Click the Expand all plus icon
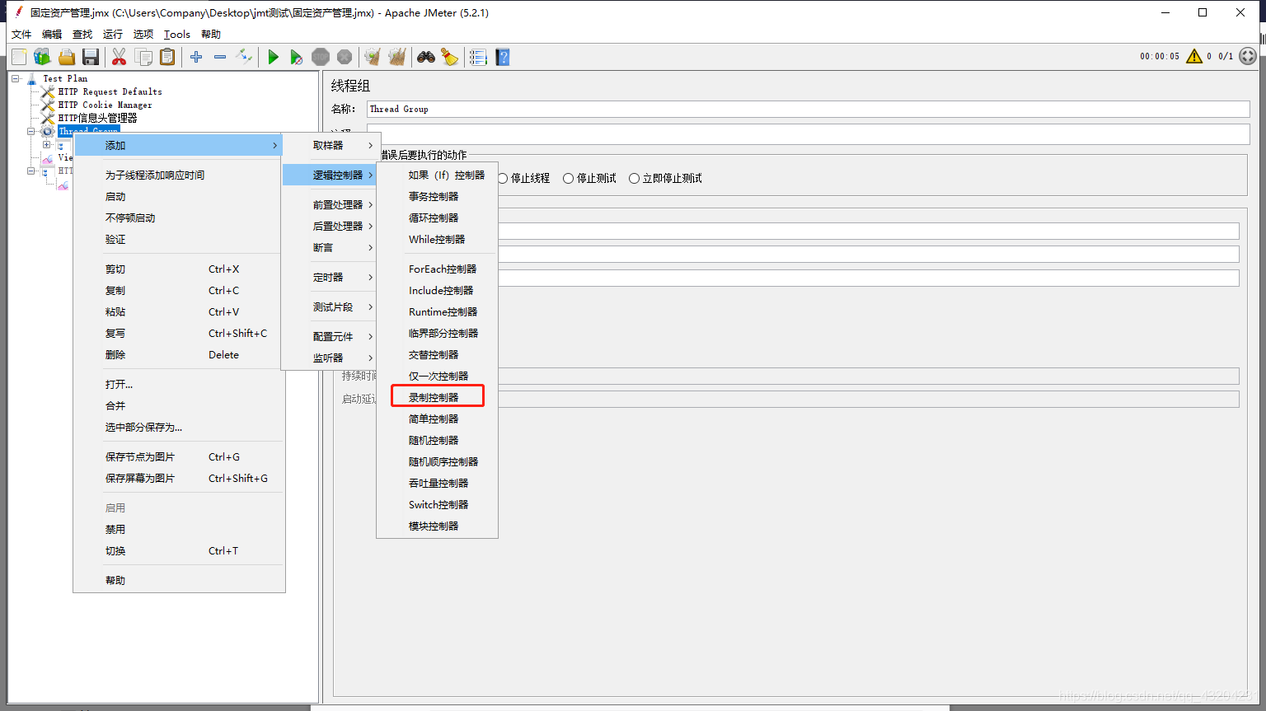This screenshot has height=711, width=1266. [x=196, y=57]
